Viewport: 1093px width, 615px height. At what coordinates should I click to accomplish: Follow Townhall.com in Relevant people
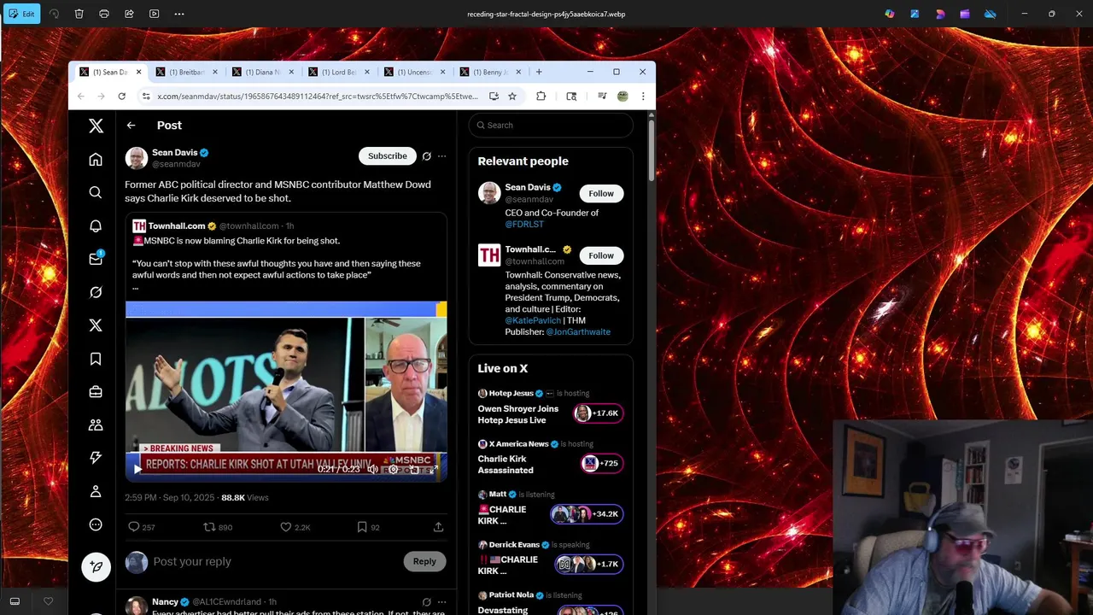tap(601, 255)
